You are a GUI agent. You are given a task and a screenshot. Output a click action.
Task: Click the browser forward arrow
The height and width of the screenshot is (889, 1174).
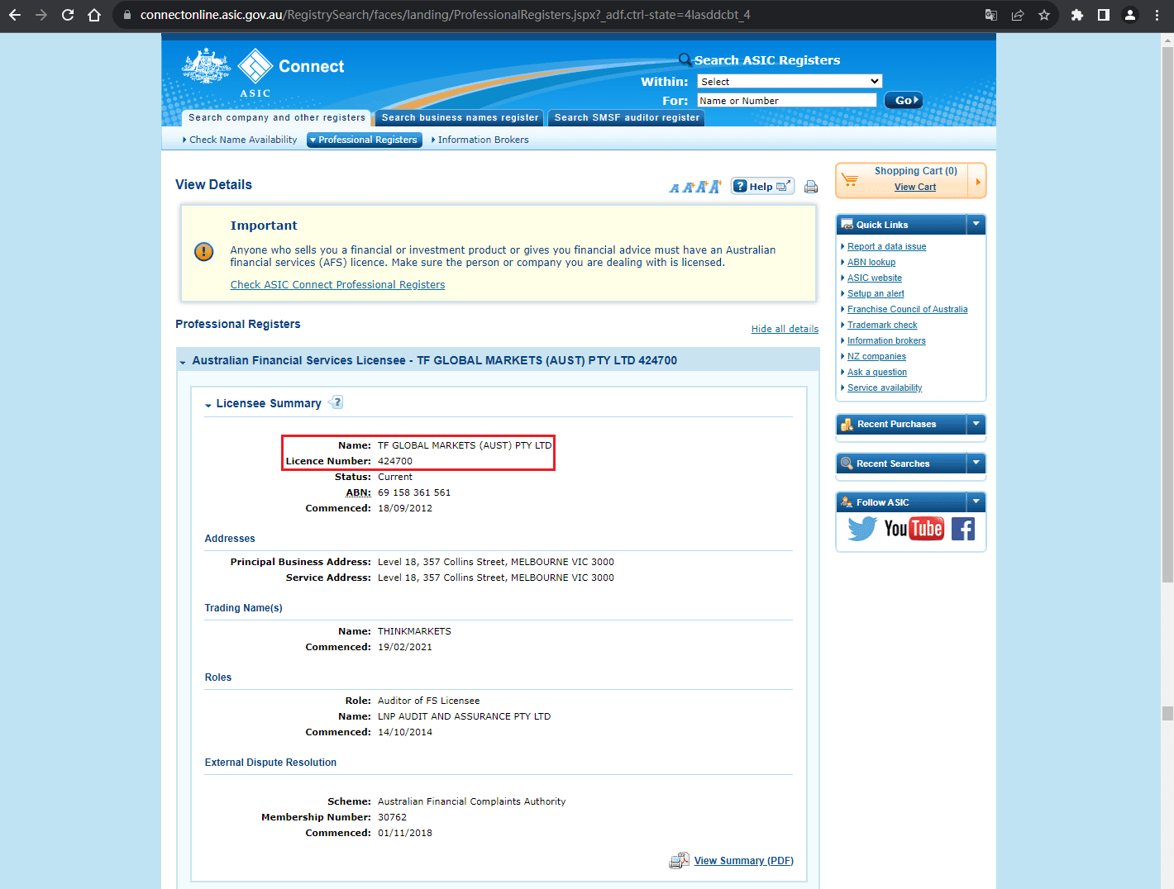pyautogui.click(x=41, y=15)
